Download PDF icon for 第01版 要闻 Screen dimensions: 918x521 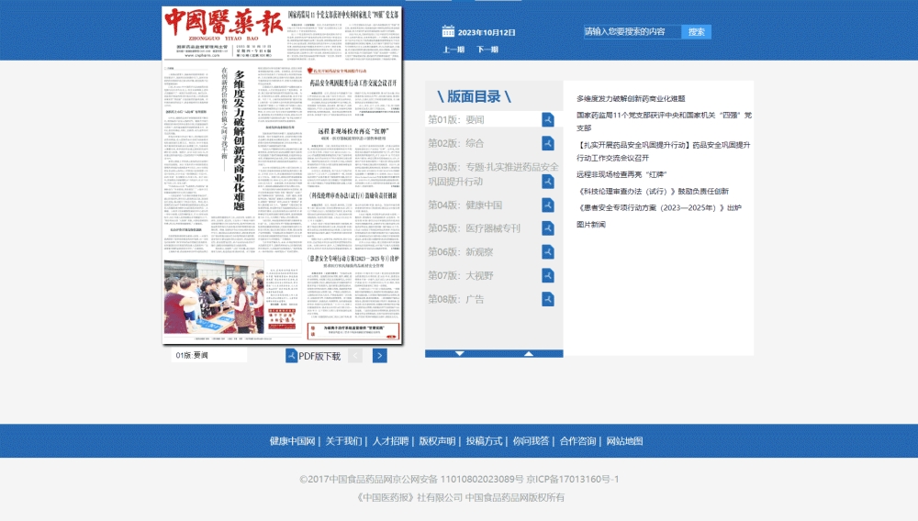[547, 120]
